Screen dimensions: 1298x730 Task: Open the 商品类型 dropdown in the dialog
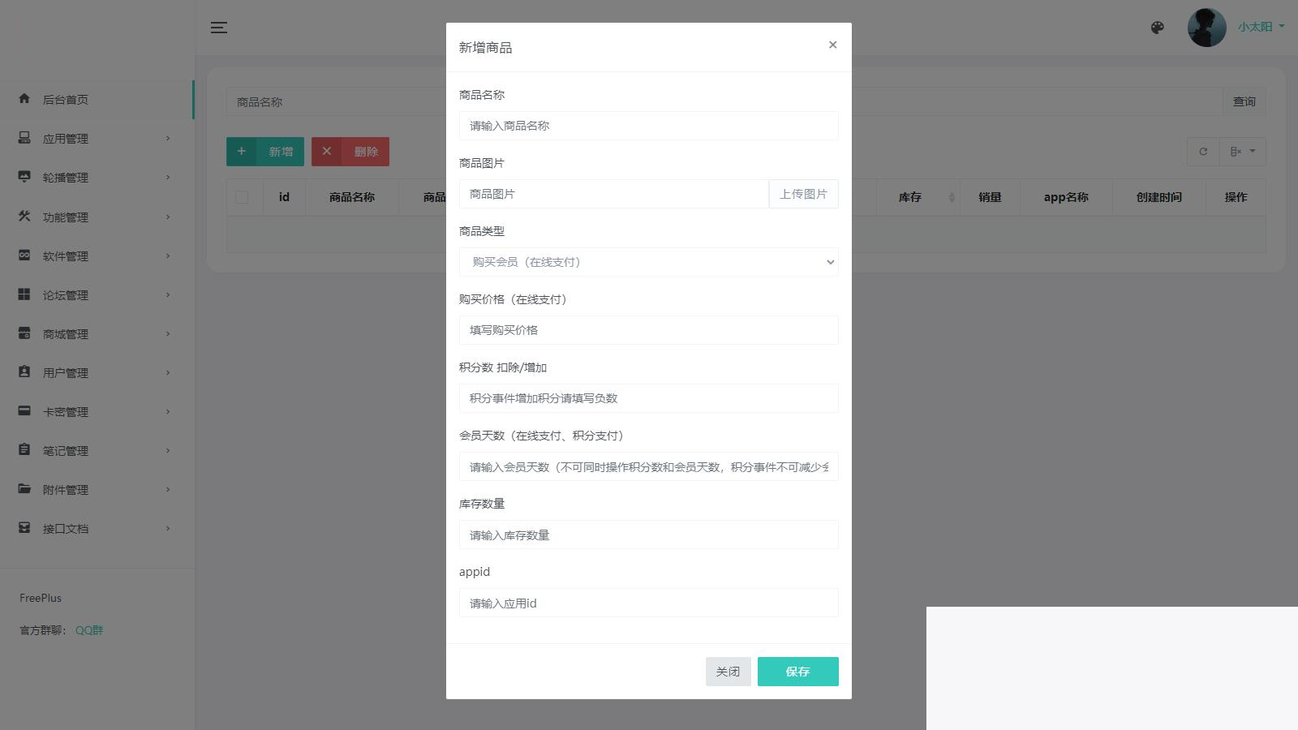point(648,262)
